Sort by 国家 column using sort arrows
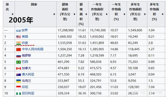 point(54,14)
